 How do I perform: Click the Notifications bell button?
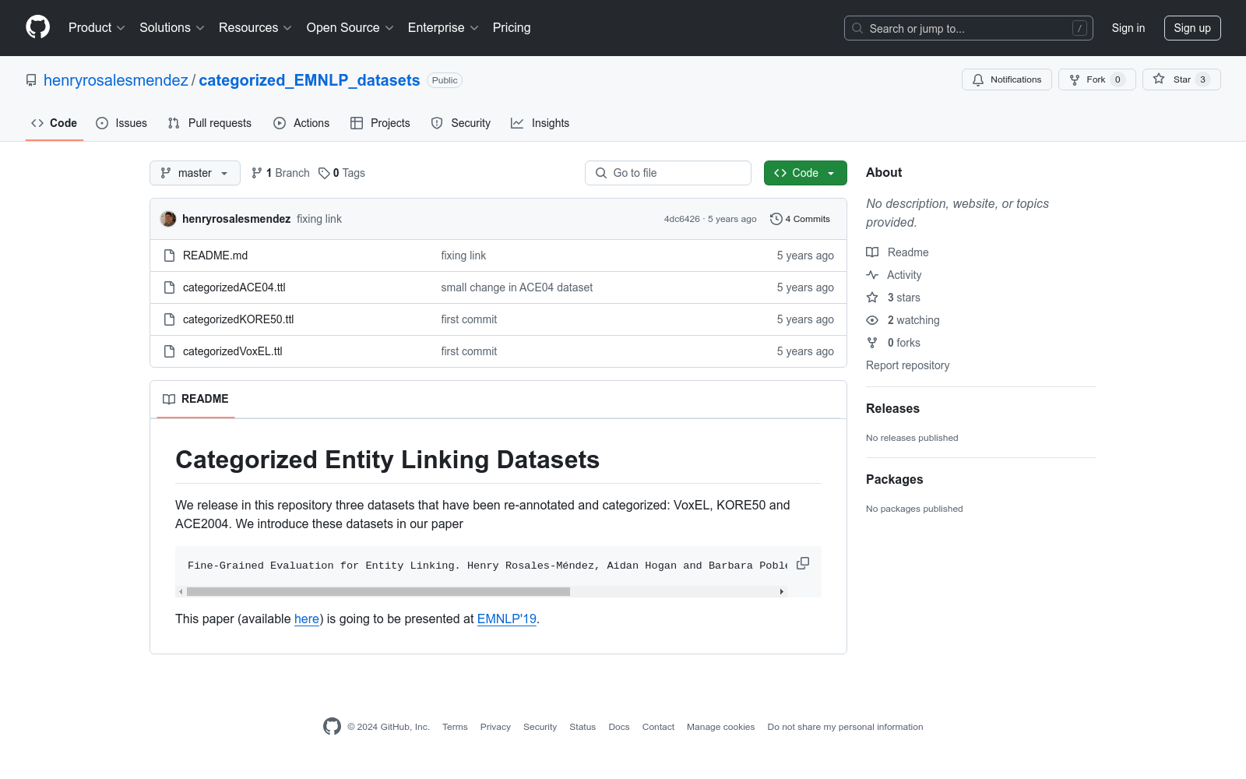(1007, 79)
